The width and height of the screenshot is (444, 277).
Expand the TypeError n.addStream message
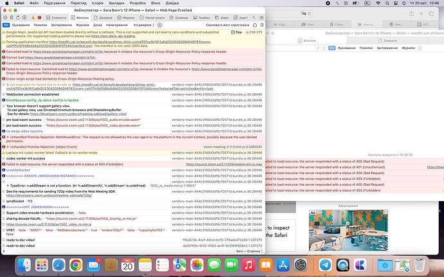click(x=8, y=186)
